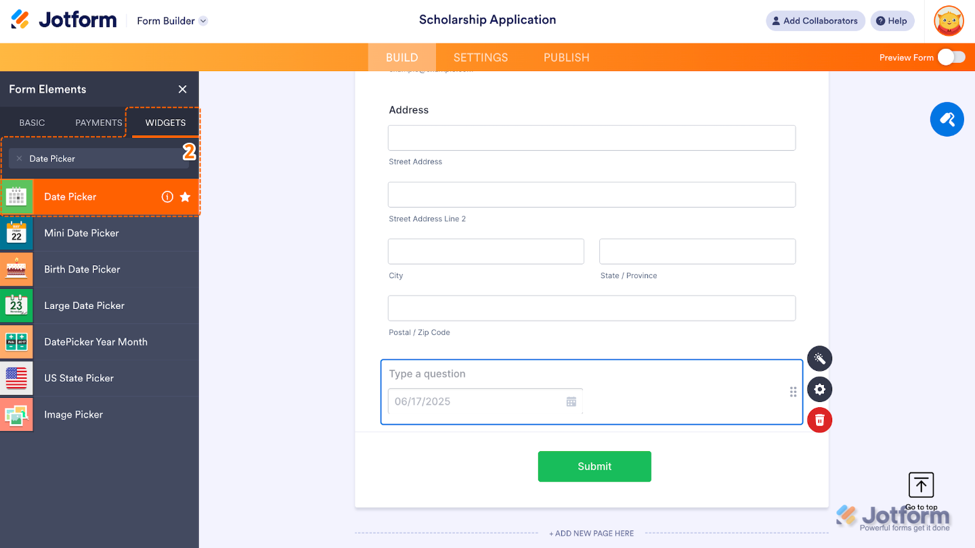This screenshot has height=548, width=975.
Task: Open the blue Jotform AI assistant bubble
Action: (947, 119)
